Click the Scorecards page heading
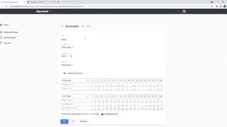 (x=72, y=26)
